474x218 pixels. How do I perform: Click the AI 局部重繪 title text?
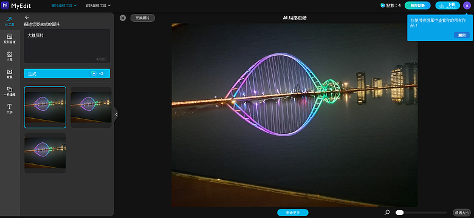(295, 18)
